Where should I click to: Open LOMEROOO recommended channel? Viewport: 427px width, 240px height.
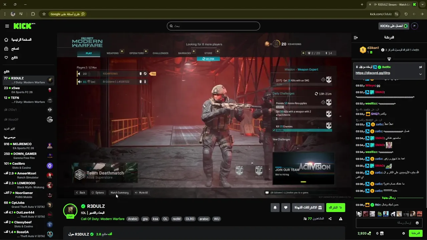click(x=28, y=185)
